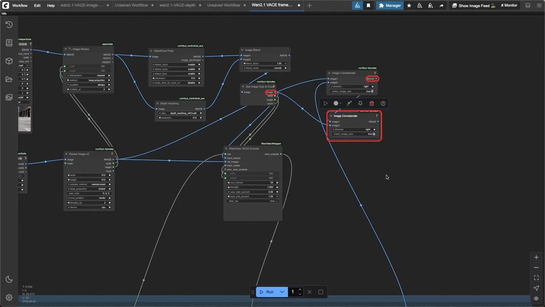The width and height of the screenshot is (545, 307).
Task: Pin the selected Image Concatenate node
Action: pyautogui.click(x=360, y=104)
